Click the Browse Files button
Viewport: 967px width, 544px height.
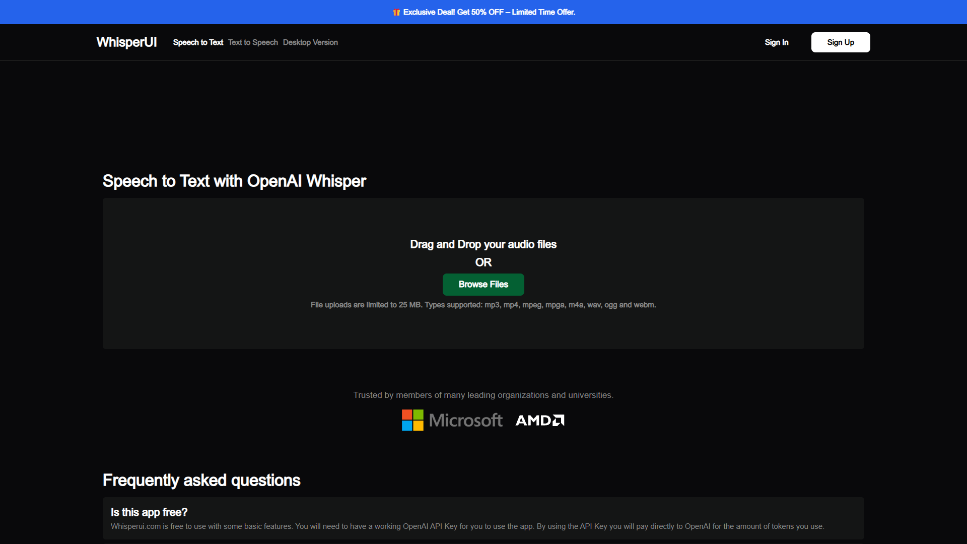483,285
